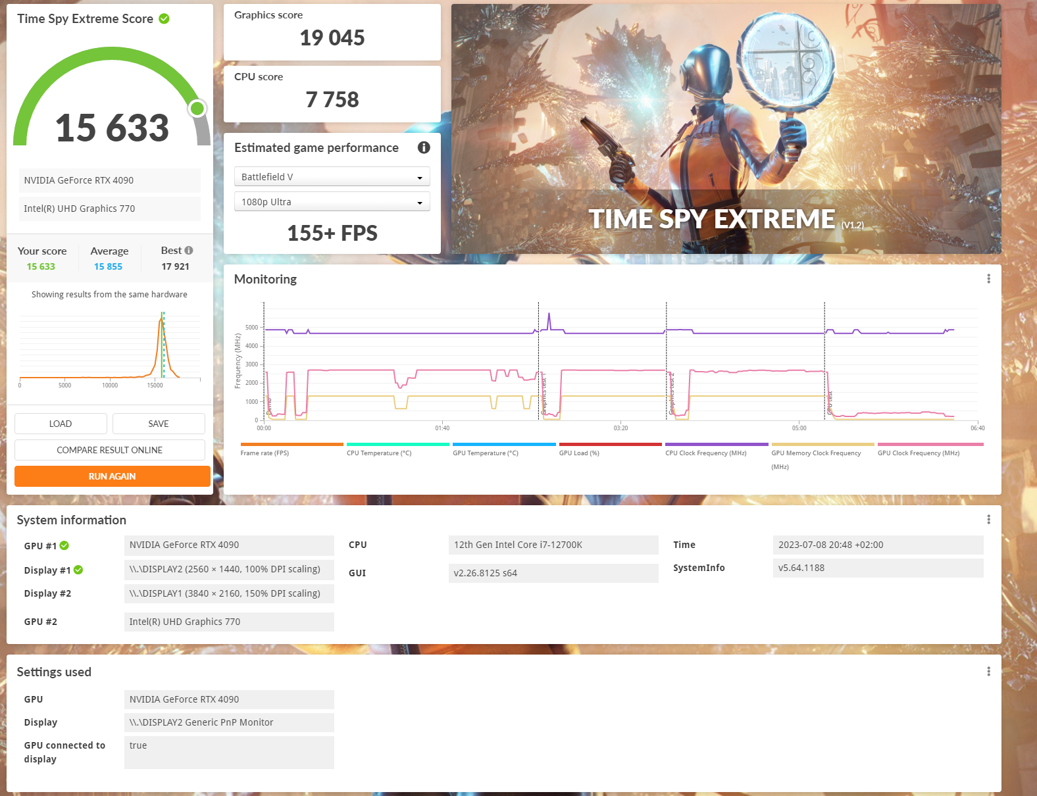Screen dimensions: 1037x796
Task: Click the SystemInfo version v5.64.1188
Action: [x=878, y=568]
